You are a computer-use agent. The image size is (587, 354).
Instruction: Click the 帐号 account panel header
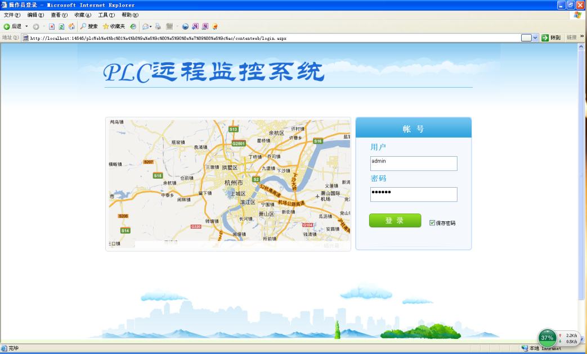[413, 128]
